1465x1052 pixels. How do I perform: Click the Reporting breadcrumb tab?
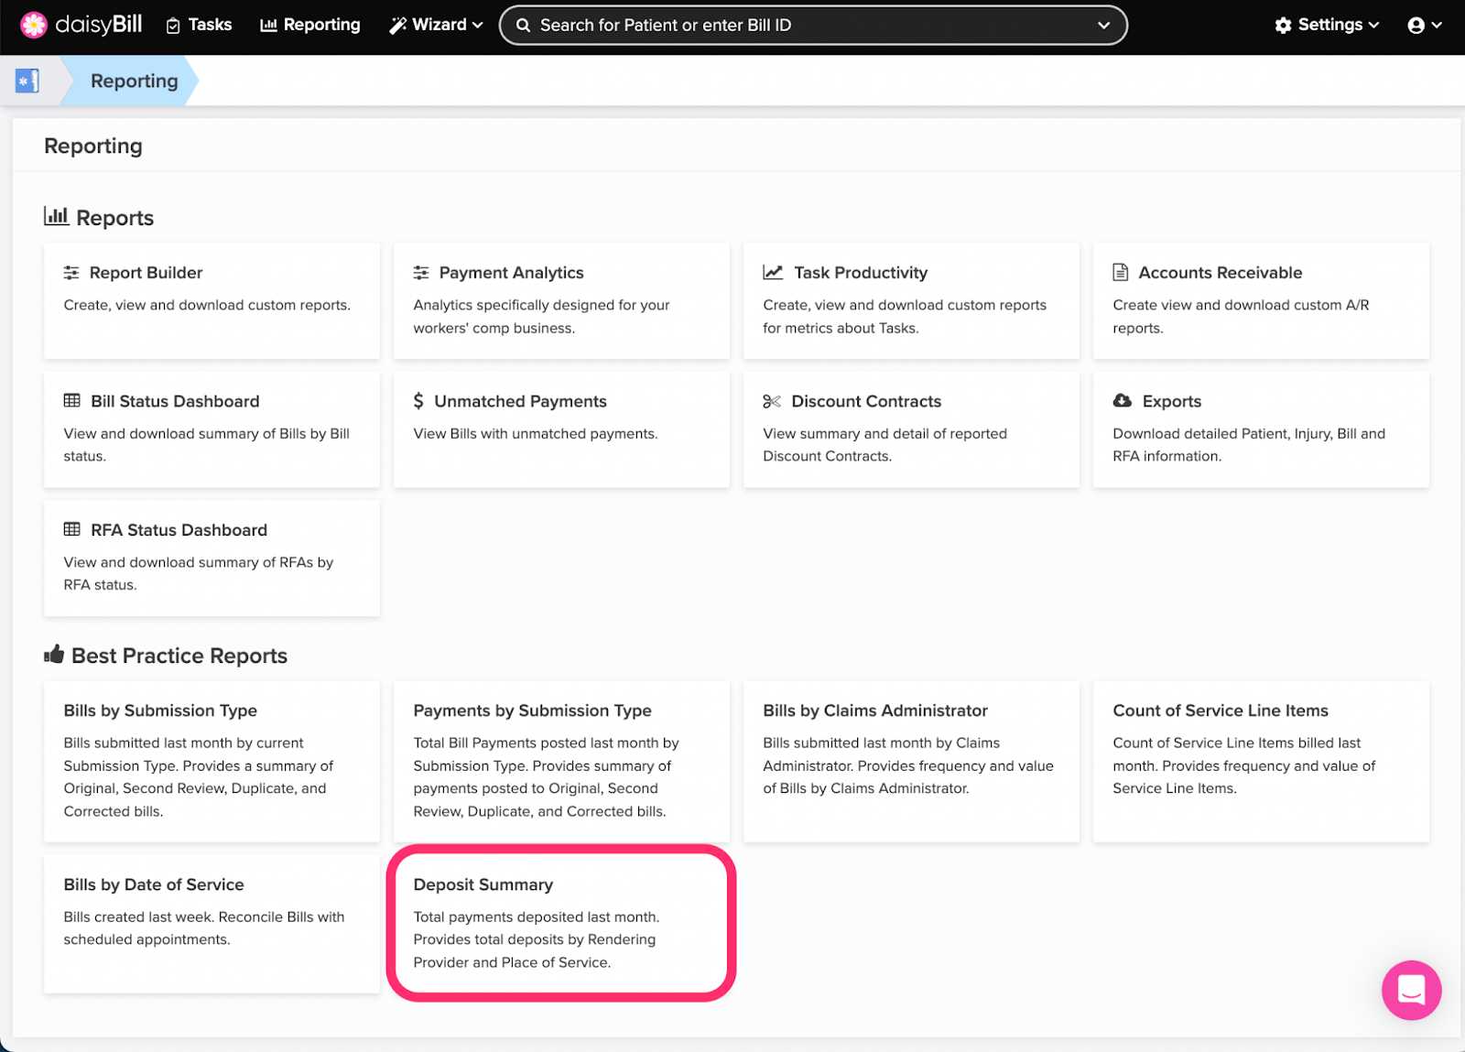point(134,81)
